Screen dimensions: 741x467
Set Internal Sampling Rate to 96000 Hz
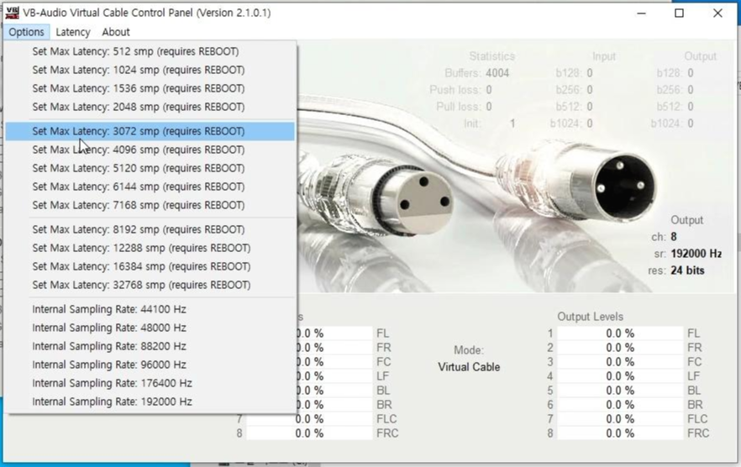pyautogui.click(x=150, y=365)
